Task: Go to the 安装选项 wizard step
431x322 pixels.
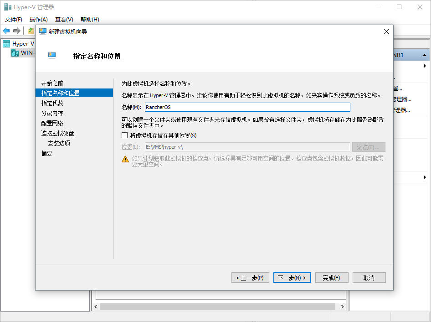Action: click(x=59, y=143)
